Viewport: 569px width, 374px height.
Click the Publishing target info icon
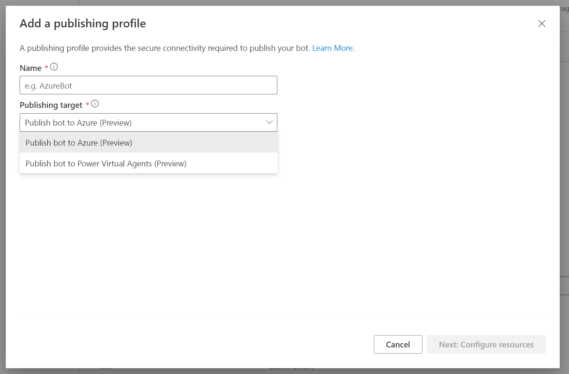point(95,104)
